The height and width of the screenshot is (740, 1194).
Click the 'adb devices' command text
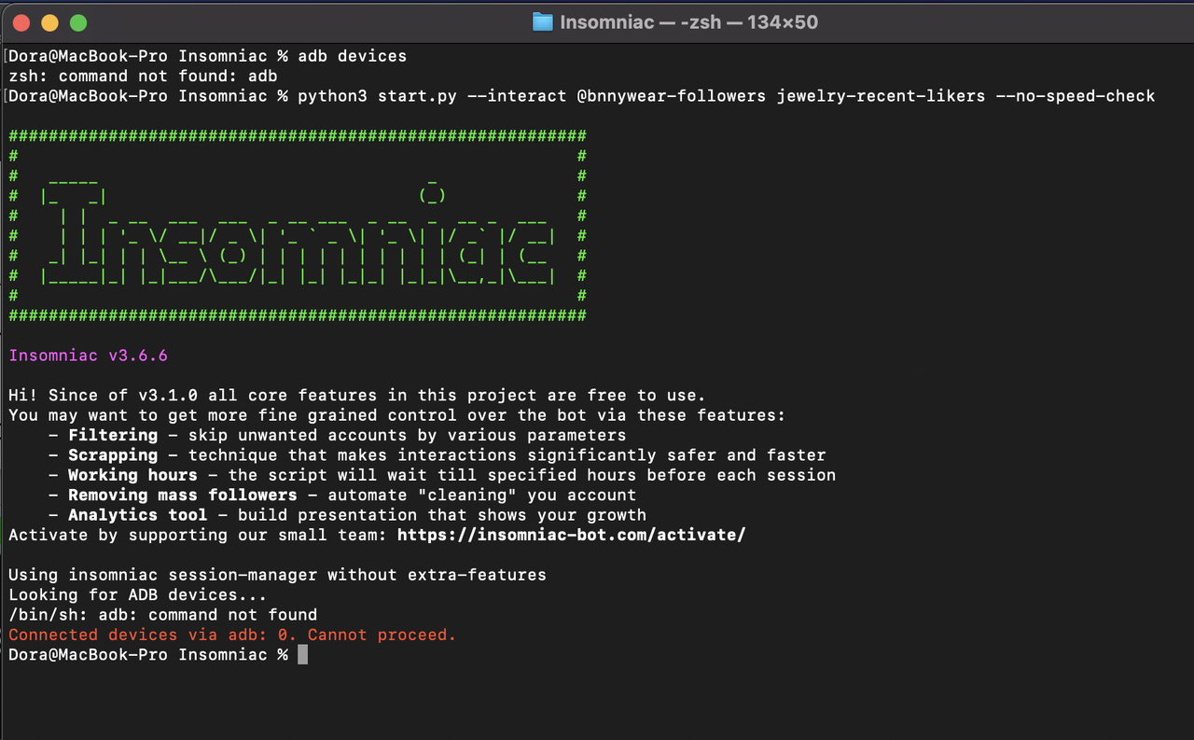(353, 56)
